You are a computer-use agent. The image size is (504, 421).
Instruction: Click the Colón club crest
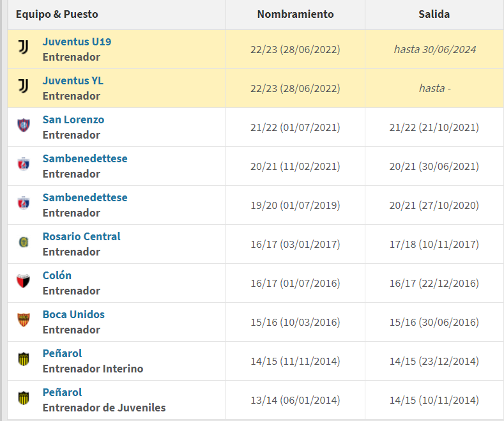click(x=24, y=281)
